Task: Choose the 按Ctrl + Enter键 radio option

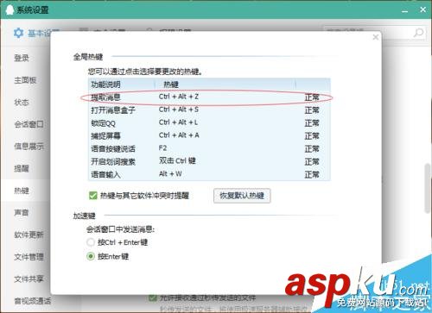Action: point(91,242)
